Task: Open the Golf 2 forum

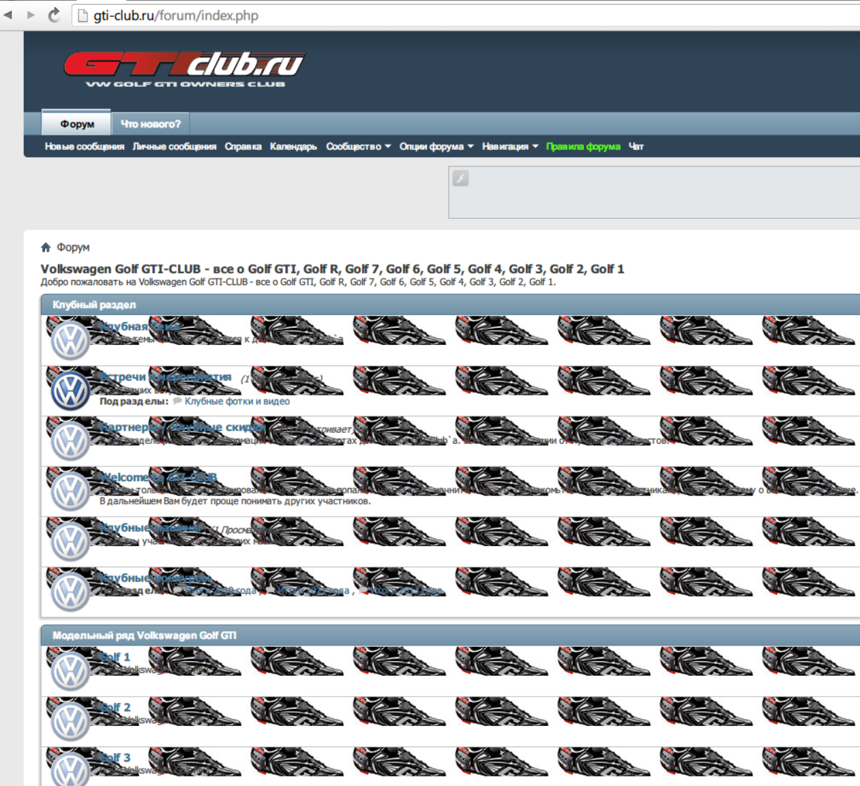Action: click(x=115, y=708)
